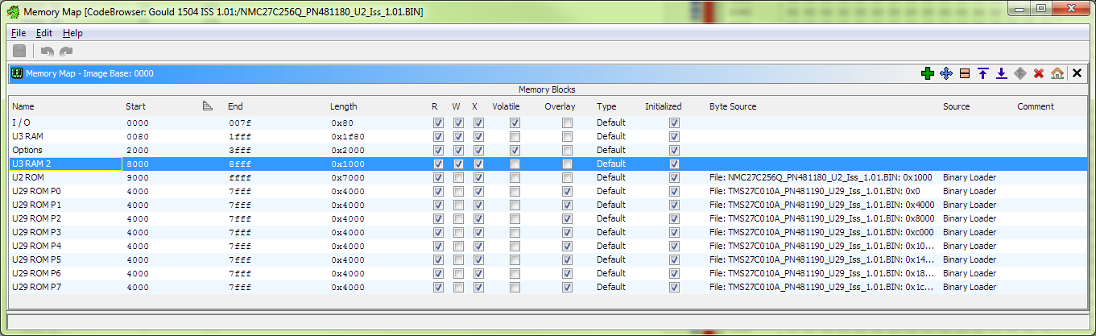This screenshot has width=1096, height=336.
Task: Toggle the W checkbox for U2 ROM block
Action: click(x=458, y=177)
